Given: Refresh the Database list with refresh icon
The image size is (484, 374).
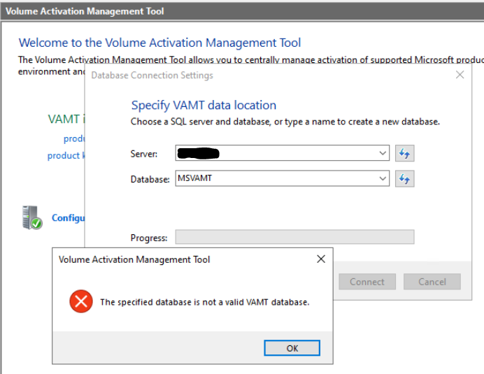Looking at the screenshot, I should coord(405,179).
